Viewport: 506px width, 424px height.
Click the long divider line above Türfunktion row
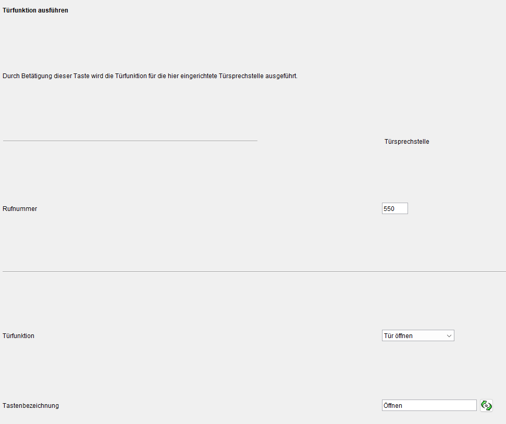(x=254, y=271)
